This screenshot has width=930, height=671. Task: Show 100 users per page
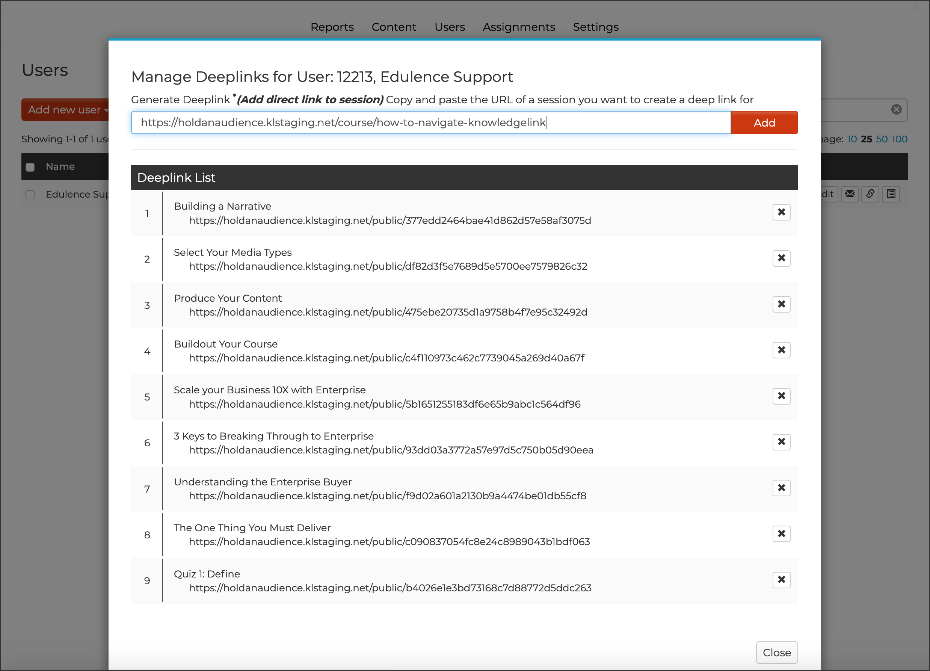click(x=899, y=139)
